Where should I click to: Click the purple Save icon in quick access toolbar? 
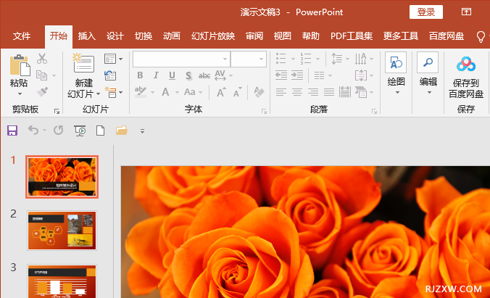(12, 131)
